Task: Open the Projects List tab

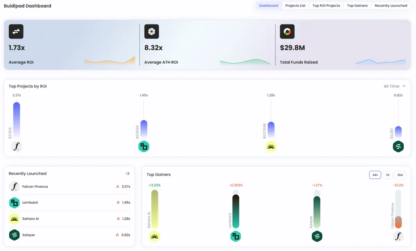Action: pyautogui.click(x=295, y=6)
